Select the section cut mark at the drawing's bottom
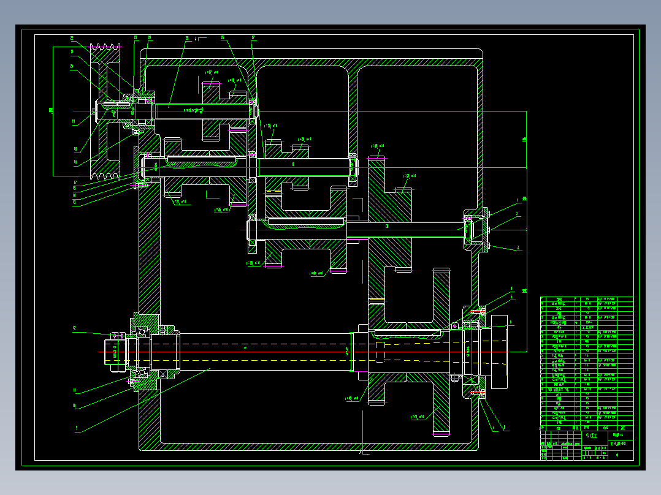Screen dimensions: 661x495 pyautogui.click(x=364, y=453)
